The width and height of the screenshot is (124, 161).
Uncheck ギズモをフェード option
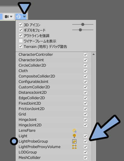coord(21,30)
